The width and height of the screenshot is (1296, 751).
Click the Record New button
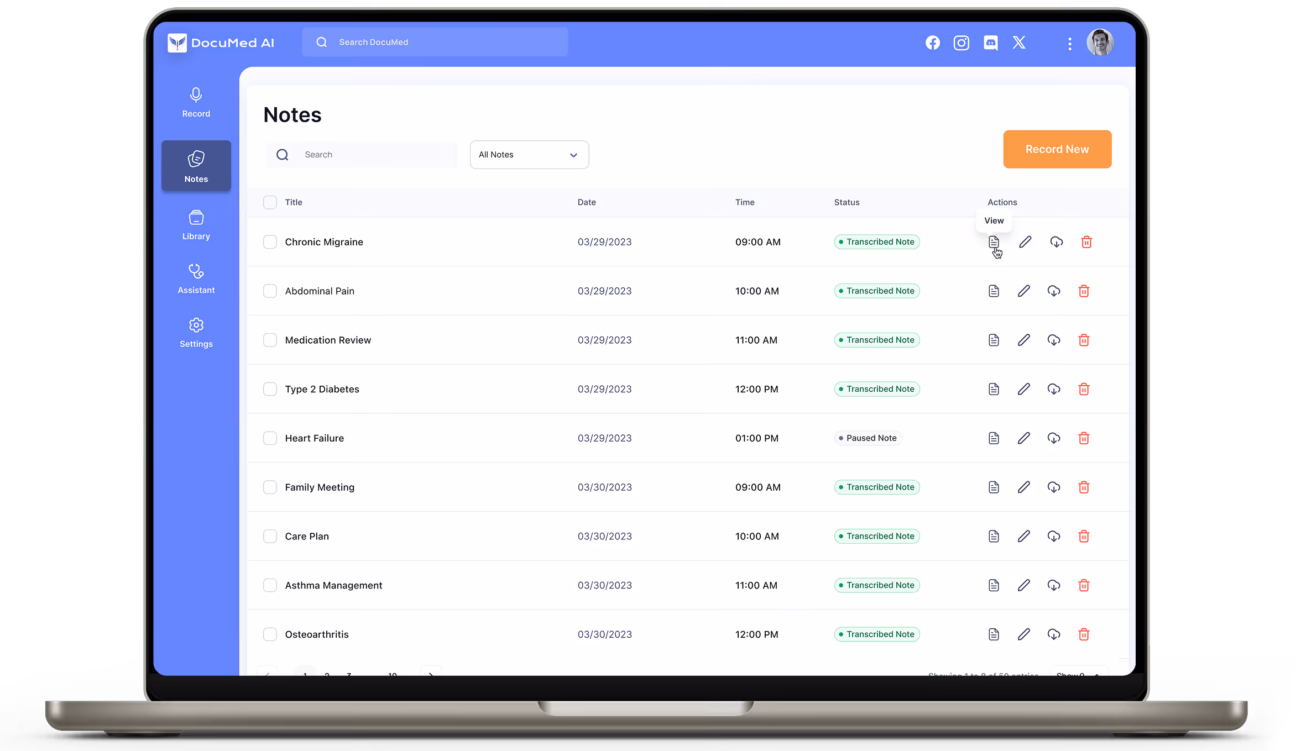coord(1057,149)
